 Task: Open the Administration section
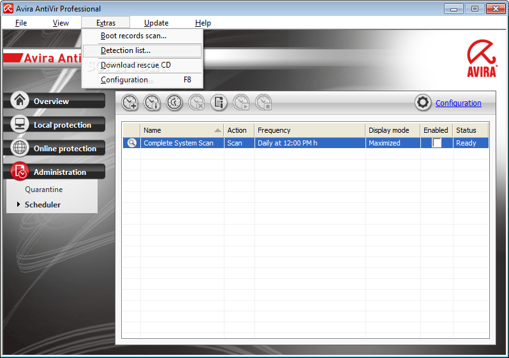54,172
